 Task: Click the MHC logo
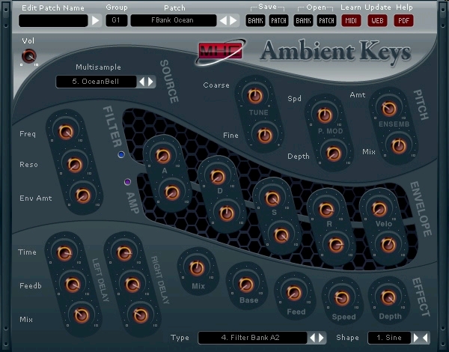(220, 51)
